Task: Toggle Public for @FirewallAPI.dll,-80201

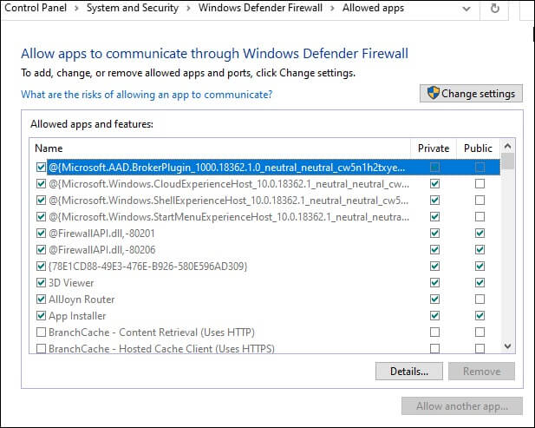Action: coord(480,234)
